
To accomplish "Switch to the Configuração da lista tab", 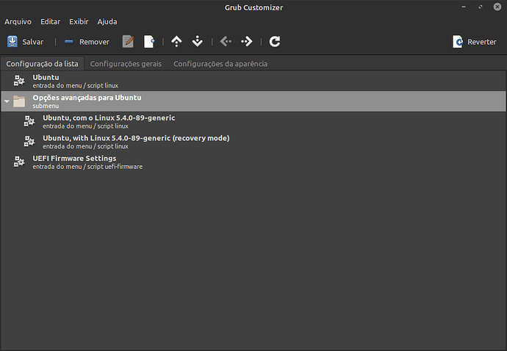I will [x=43, y=64].
